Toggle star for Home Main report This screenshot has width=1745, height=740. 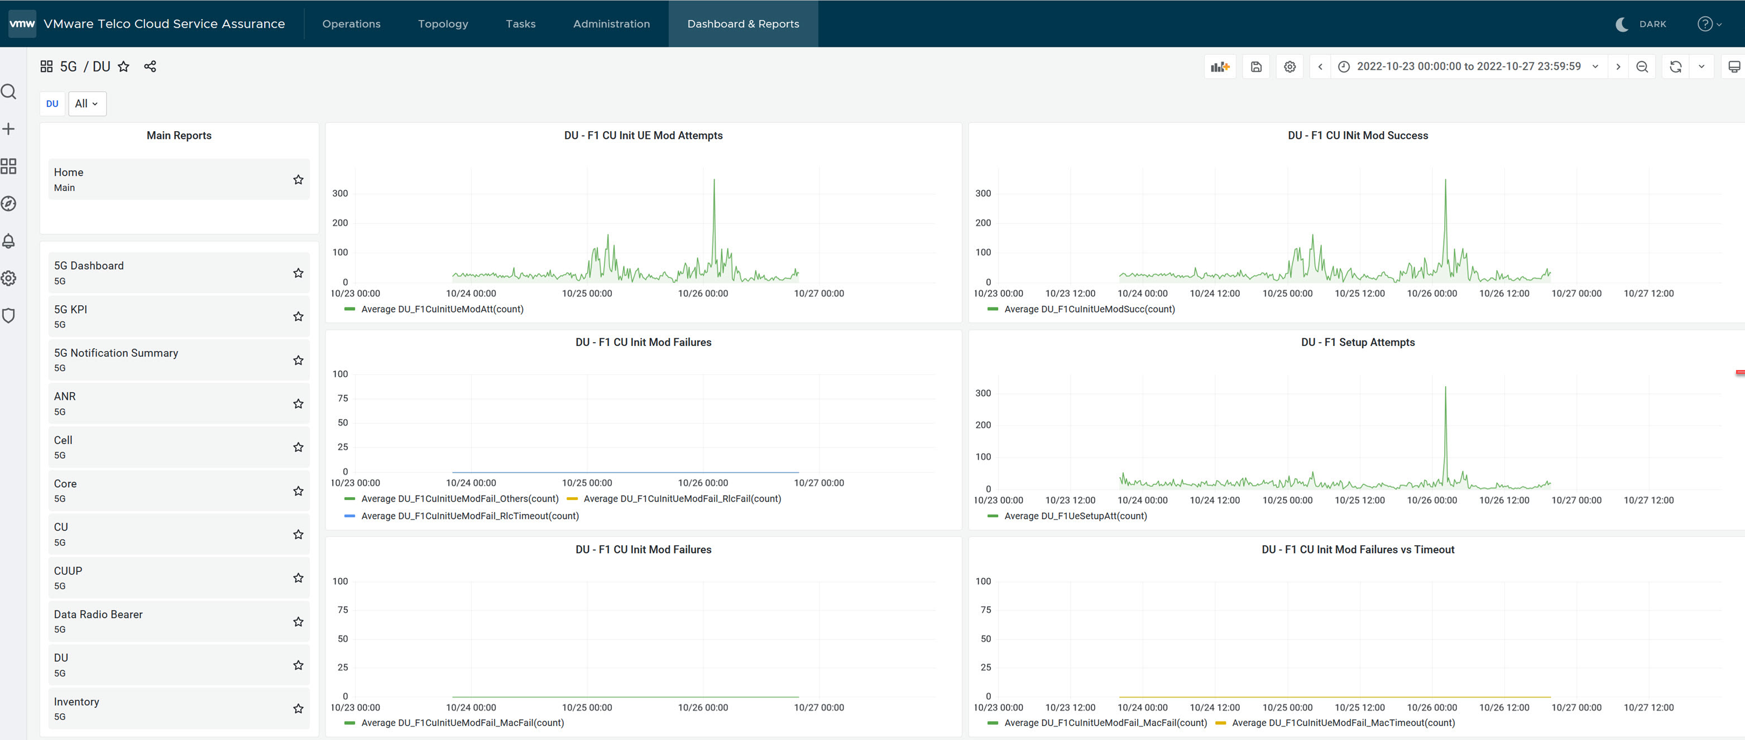[298, 179]
